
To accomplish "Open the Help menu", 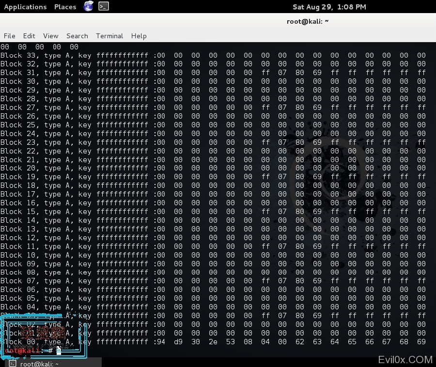I will [139, 36].
